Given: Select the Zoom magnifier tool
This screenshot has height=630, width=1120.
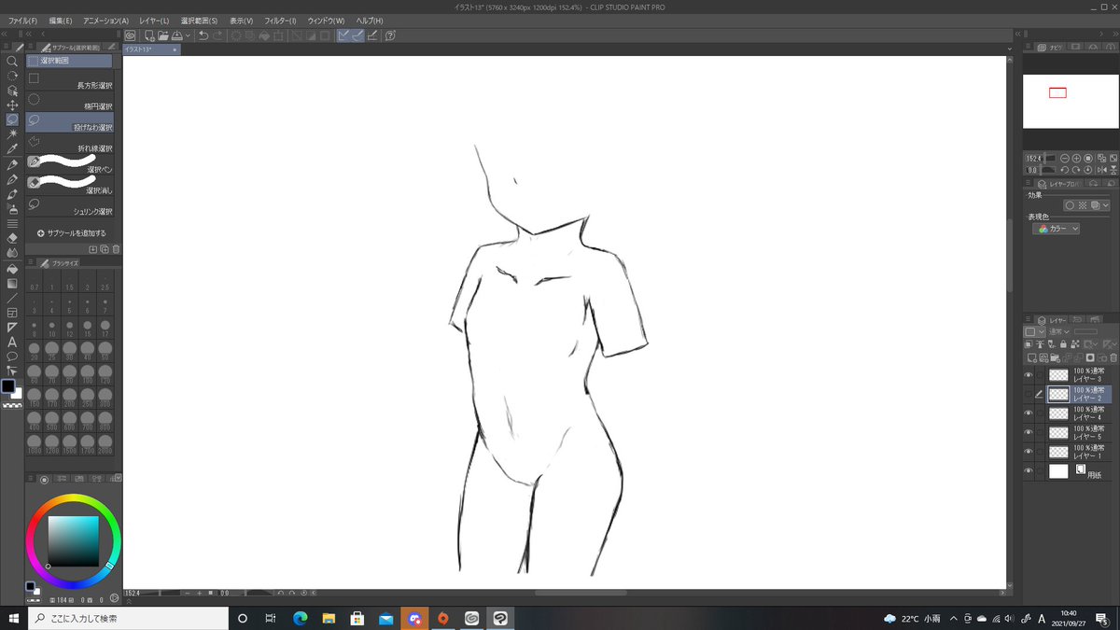Looking at the screenshot, I should 12,61.
